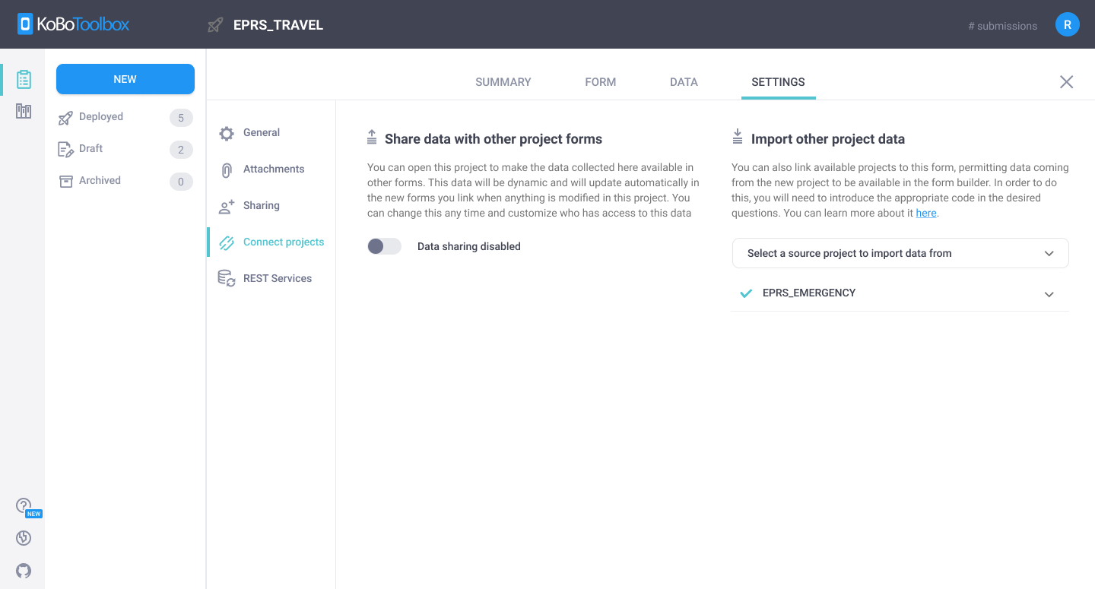Switch to the DATA tab

click(683, 81)
